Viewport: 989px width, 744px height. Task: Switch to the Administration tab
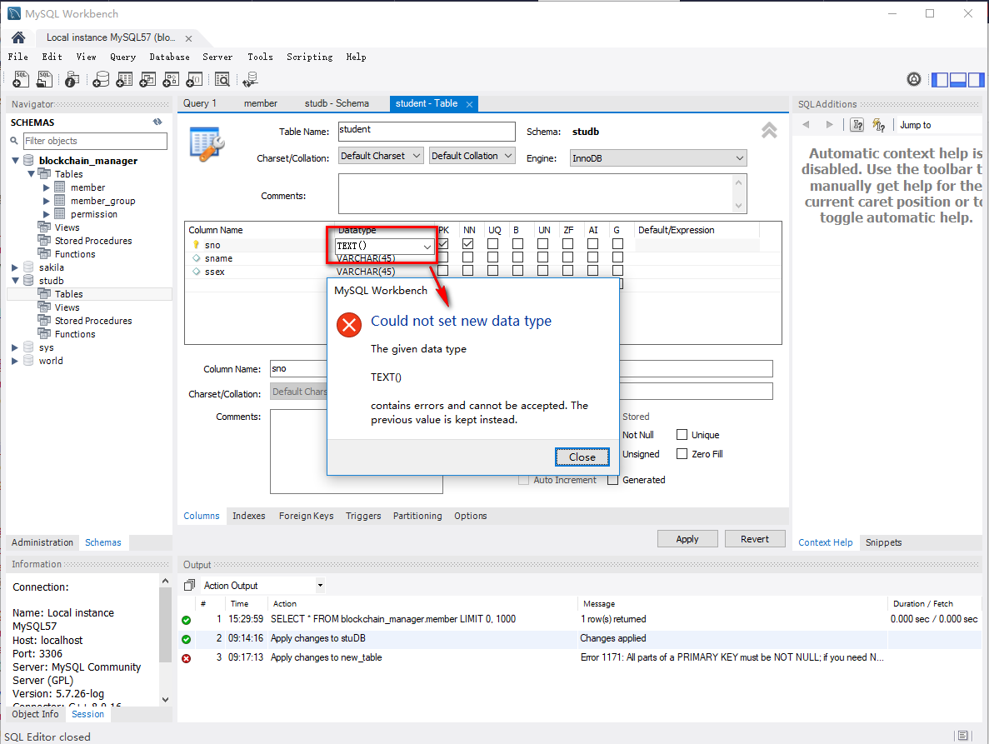tap(42, 542)
